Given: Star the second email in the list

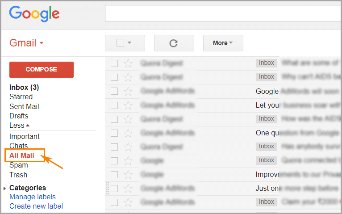Looking at the screenshot, I should click(x=128, y=77).
